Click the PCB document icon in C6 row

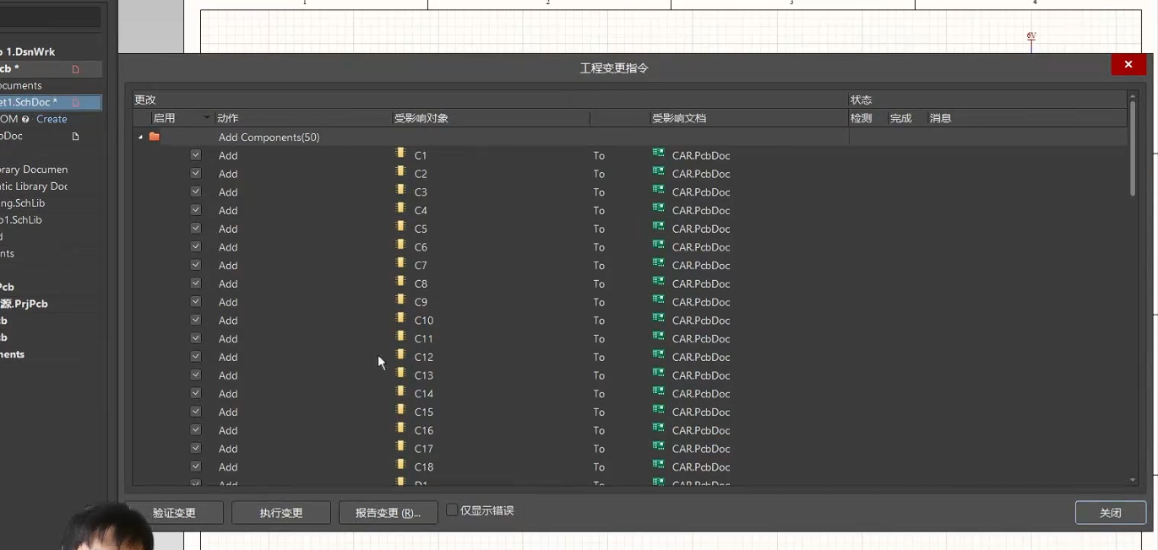pos(658,245)
